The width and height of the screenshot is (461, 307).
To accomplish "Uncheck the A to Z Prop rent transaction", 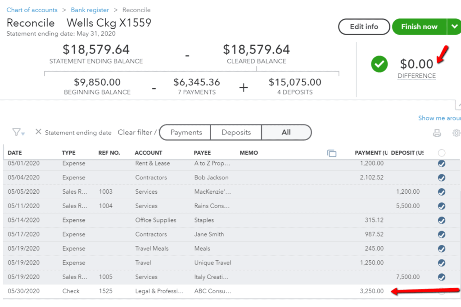I will pyautogui.click(x=442, y=164).
